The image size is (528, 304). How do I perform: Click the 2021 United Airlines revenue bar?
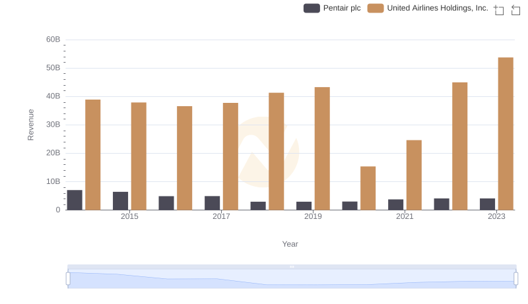click(414, 175)
